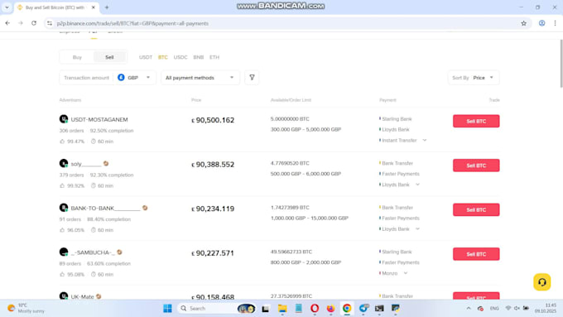This screenshot has width=563, height=317.
Task: Select the BNB crypto tab
Action: click(199, 57)
